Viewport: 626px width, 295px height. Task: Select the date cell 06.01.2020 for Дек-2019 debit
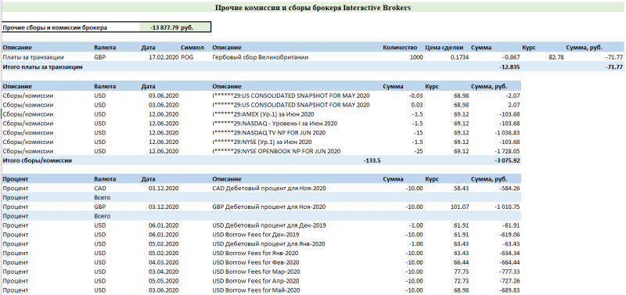tap(164, 225)
